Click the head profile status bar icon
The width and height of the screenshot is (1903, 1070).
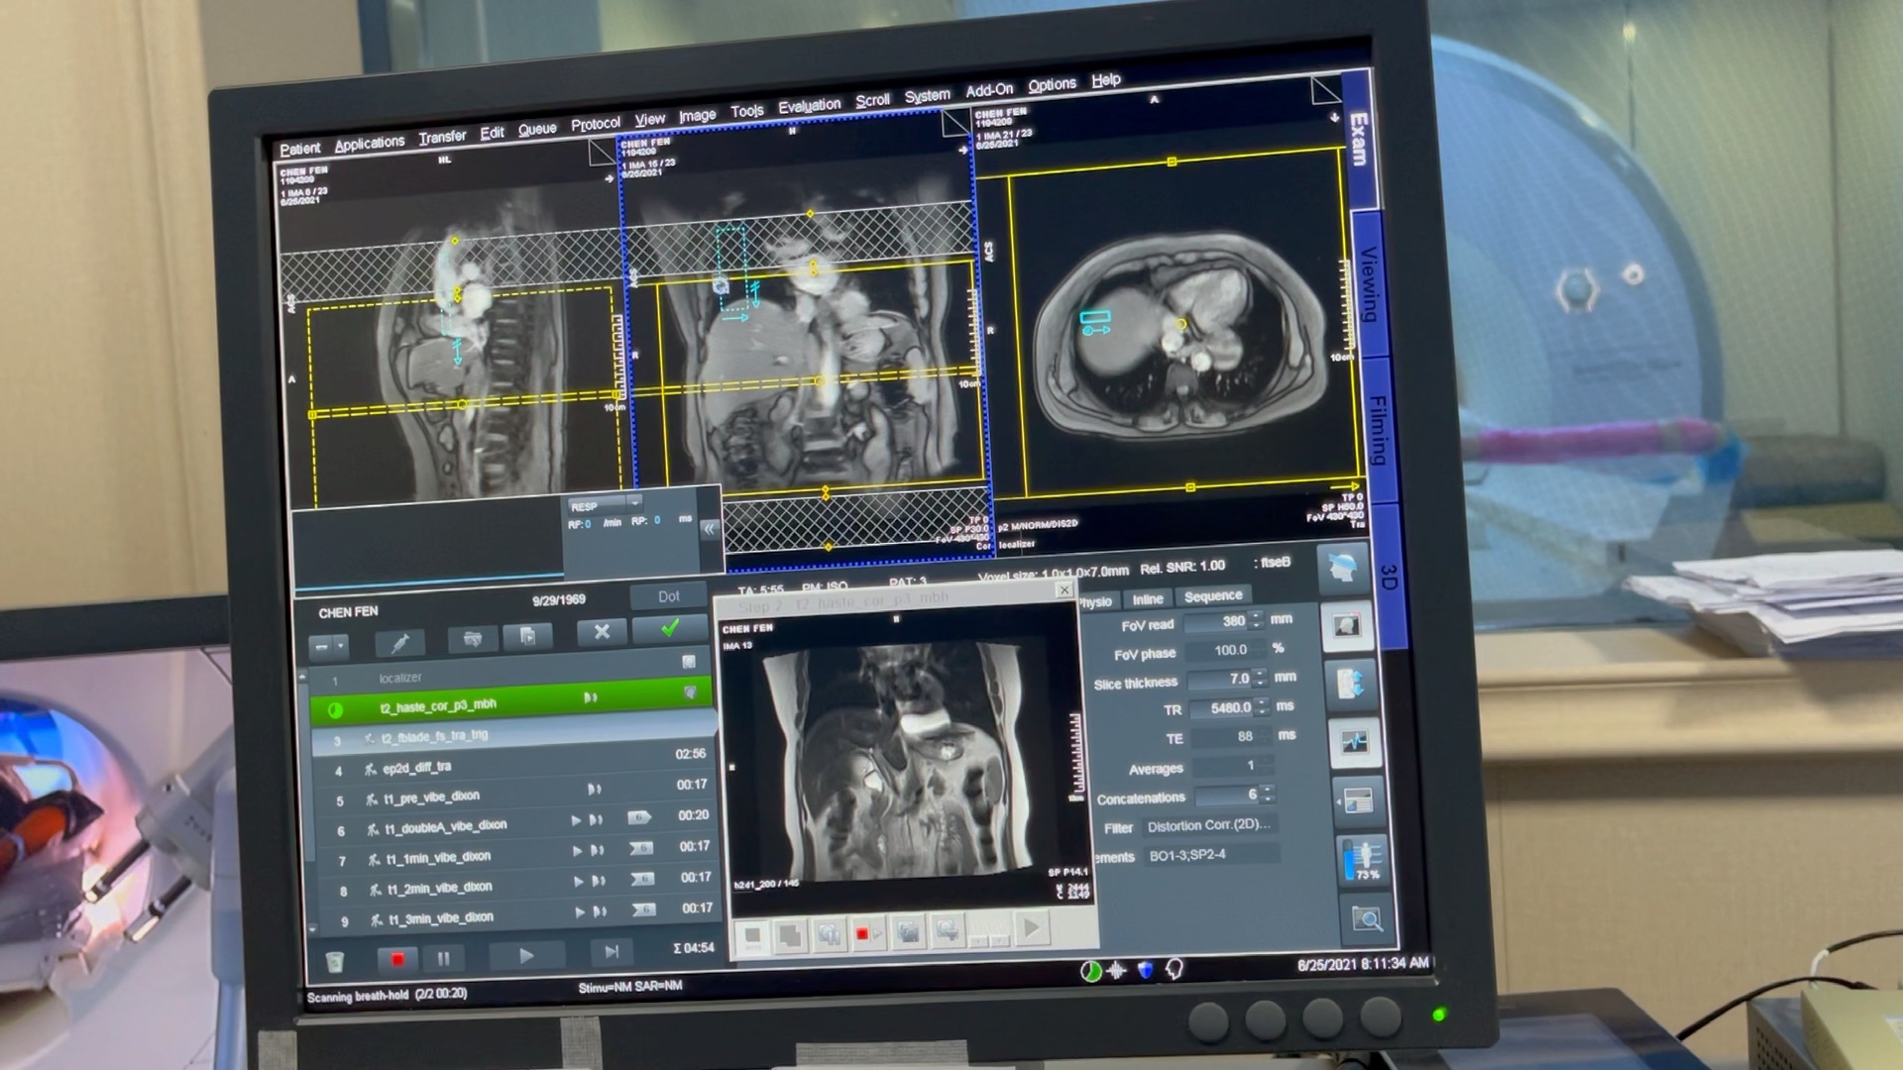coord(1175,970)
